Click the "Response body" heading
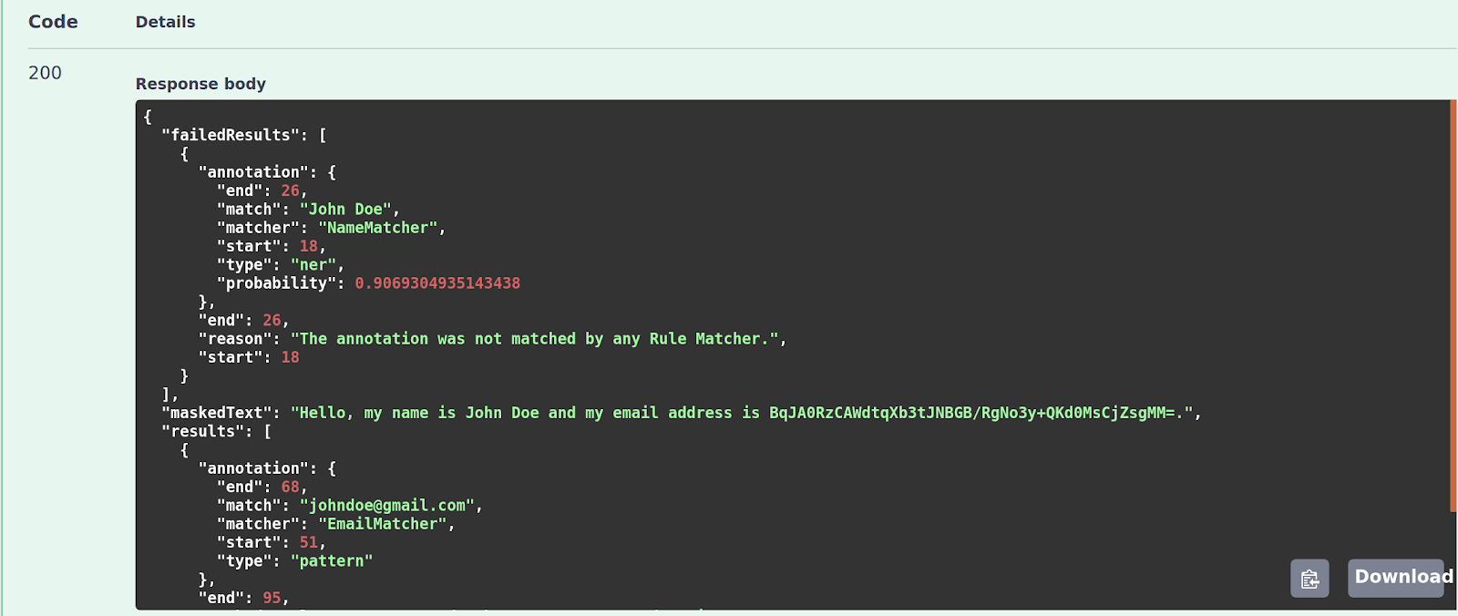Image resolution: width=1458 pixels, height=616 pixels. [x=200, y=84]
